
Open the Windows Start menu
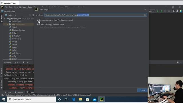tap(3, 100)
